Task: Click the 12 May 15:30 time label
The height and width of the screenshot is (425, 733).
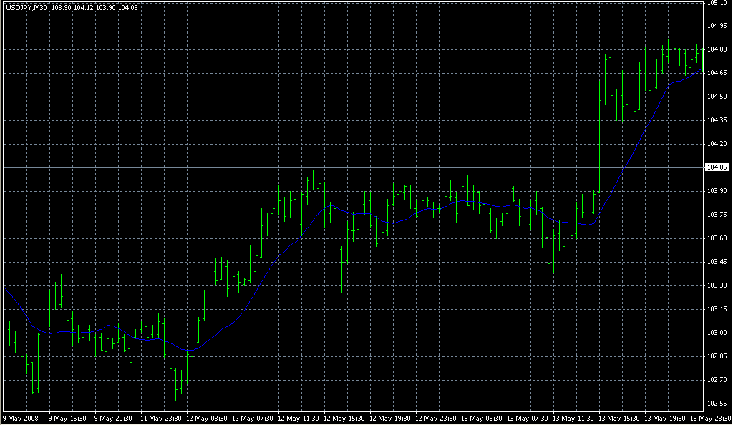Action: (x=344, y=418)
